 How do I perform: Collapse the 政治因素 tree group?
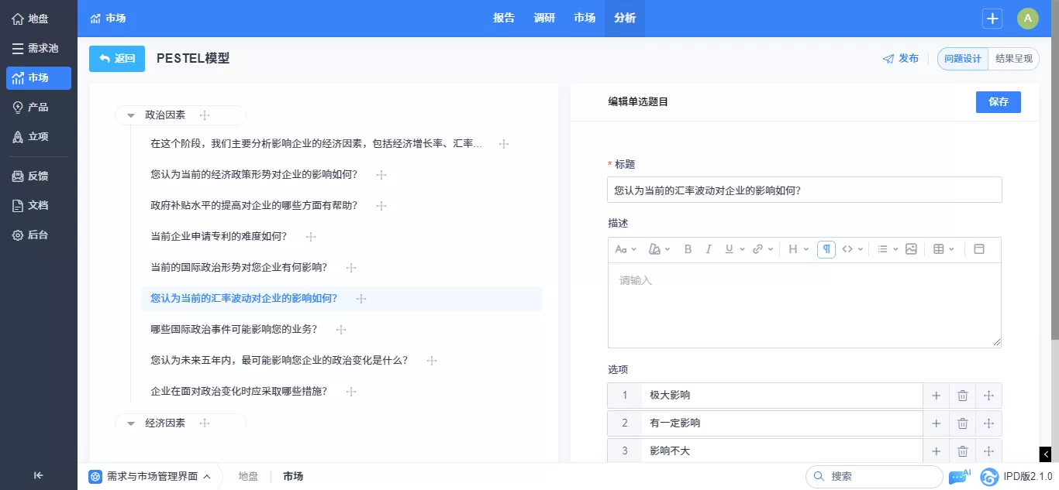coord(131,115)
